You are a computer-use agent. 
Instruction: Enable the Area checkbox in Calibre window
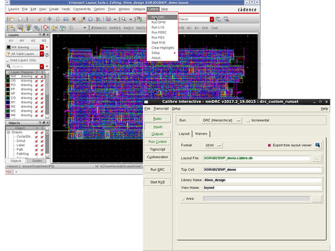coord(183,199)
